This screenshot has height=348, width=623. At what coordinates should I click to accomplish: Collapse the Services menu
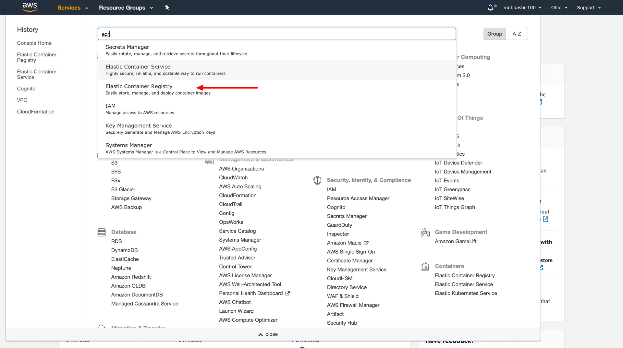click(x=73, y=7)
